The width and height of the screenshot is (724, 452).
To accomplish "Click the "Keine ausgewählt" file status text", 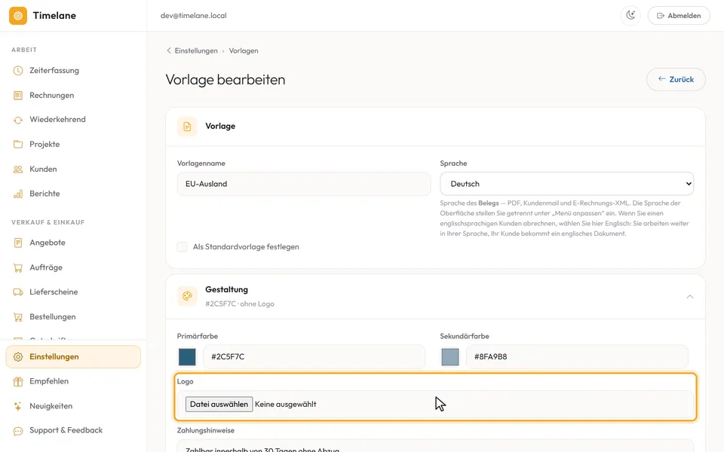I will pos(285,404).
